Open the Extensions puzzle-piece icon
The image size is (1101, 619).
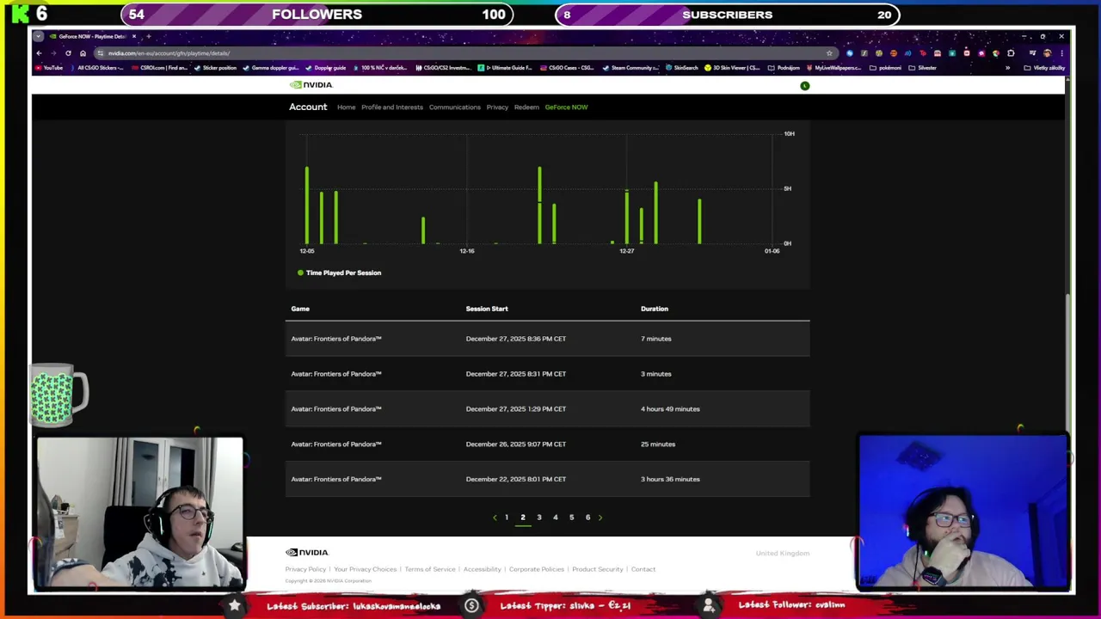coord(1011,53)
